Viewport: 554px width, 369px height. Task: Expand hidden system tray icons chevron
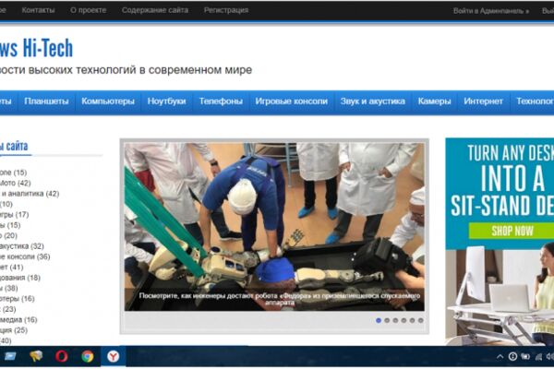coord(500,357)
